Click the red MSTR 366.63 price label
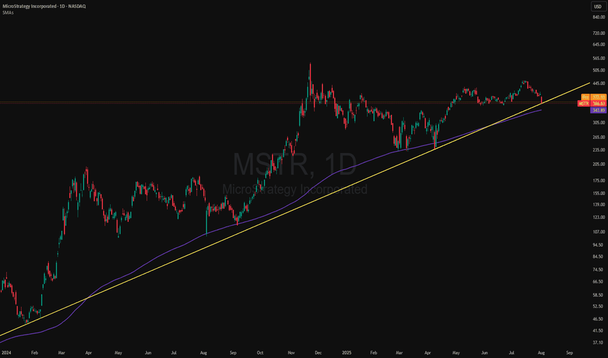Viewport: 608px width, 358px height. (592, 103)
